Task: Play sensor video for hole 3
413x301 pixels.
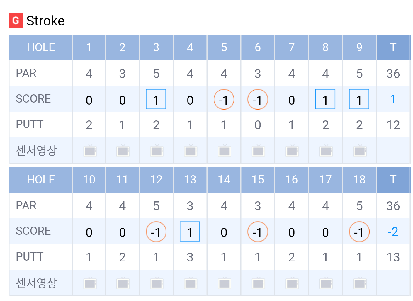Action: point(157,151)
